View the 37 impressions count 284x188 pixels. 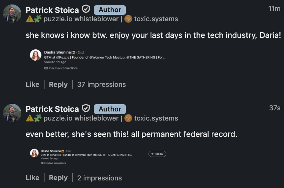tap(102, 85)
